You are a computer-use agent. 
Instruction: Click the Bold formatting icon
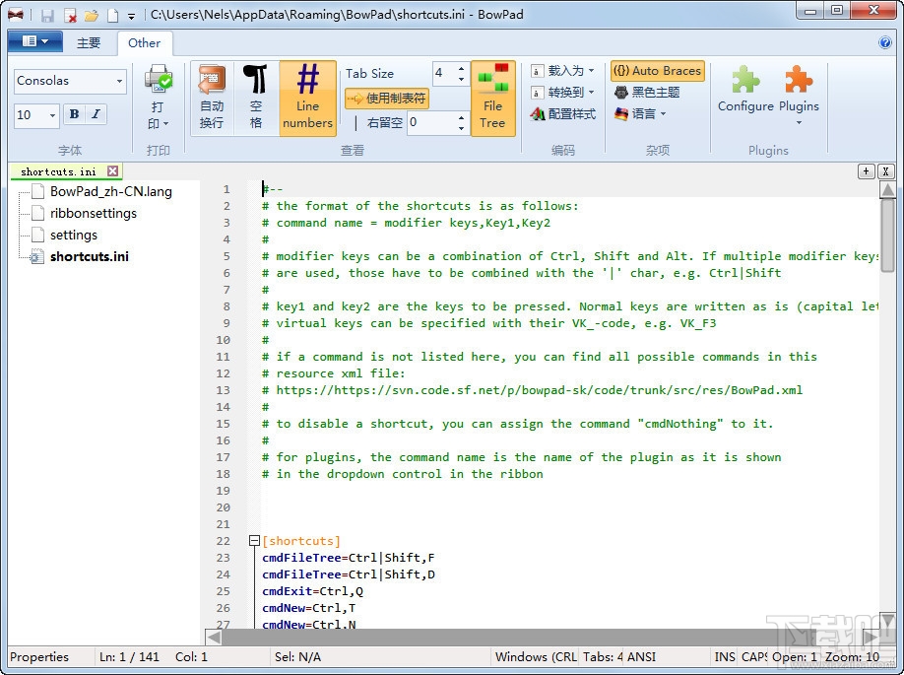[x=74, y=115]
